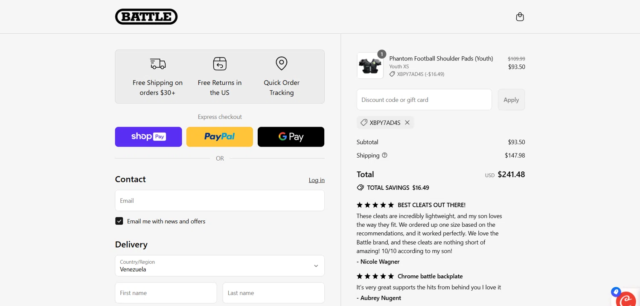640x306 pixels.
Task: Check out with Google Pay
Action: [291, 137]
